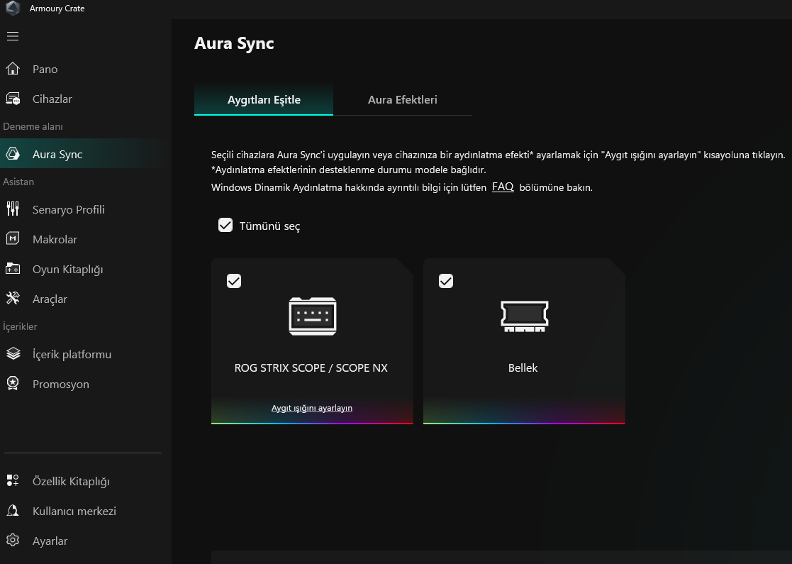Click the Deneme alanı section label
792x564 pixels.
pos(33,126)
